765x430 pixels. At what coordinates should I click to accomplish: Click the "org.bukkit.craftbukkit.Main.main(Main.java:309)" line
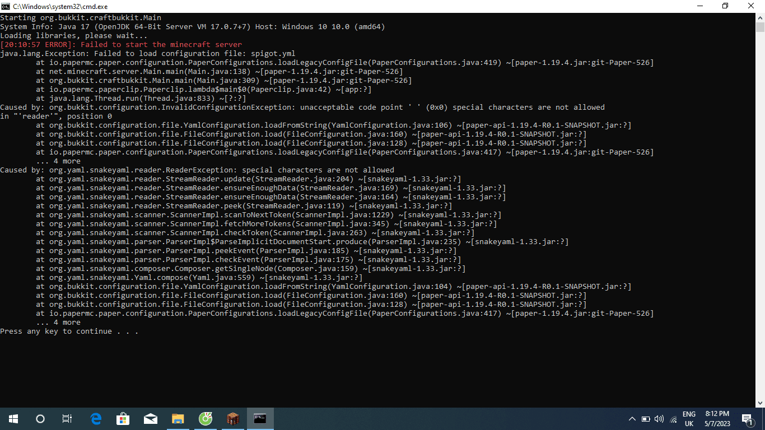tap(224, 81)
